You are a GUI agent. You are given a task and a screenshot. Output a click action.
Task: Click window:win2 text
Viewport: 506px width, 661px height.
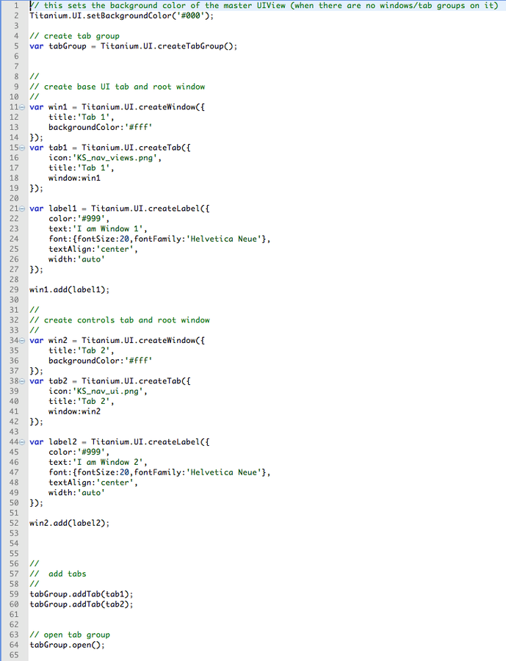coord(74,411)
